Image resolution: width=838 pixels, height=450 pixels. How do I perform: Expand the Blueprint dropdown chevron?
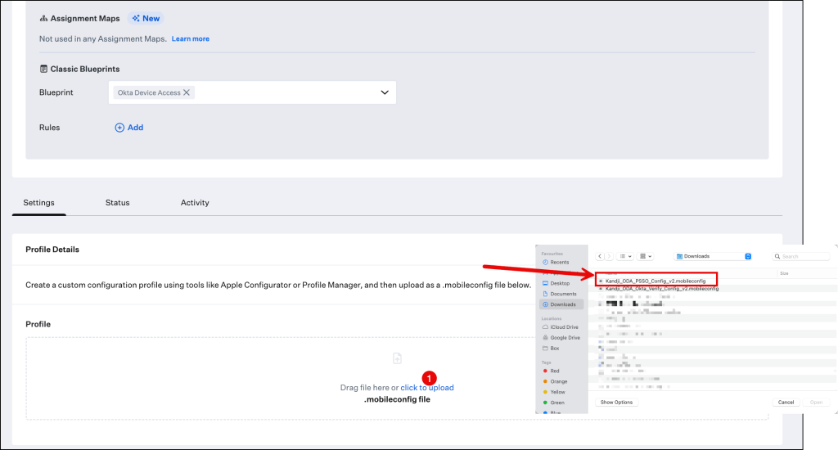385,92
